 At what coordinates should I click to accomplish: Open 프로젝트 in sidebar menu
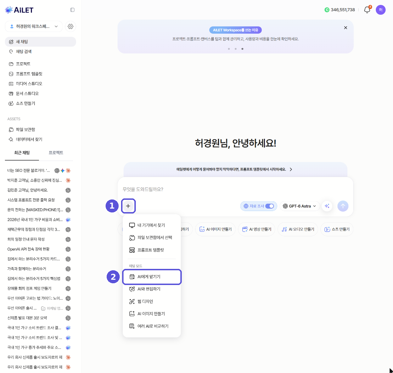click(x=40, y=64)
